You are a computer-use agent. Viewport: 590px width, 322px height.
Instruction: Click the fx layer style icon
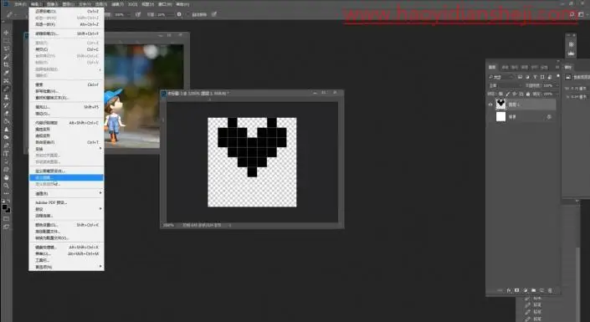click(x=509, y=290)
